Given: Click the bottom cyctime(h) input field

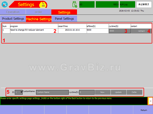Looking at the screenshot, I should click(x=87, y=92).
